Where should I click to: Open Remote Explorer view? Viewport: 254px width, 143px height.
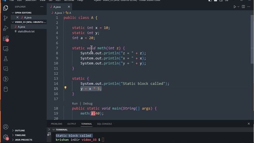[x=6, y=48]
